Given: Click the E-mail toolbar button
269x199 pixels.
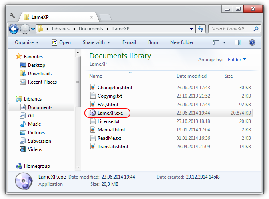Looking at the screenshot, I should click(129, 42).
